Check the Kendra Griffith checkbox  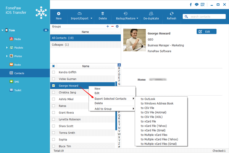(53, 72)
